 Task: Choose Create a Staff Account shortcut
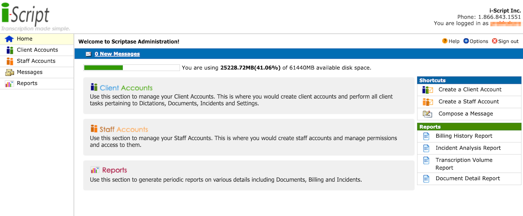pyautogui.click(x=468, y=101)
